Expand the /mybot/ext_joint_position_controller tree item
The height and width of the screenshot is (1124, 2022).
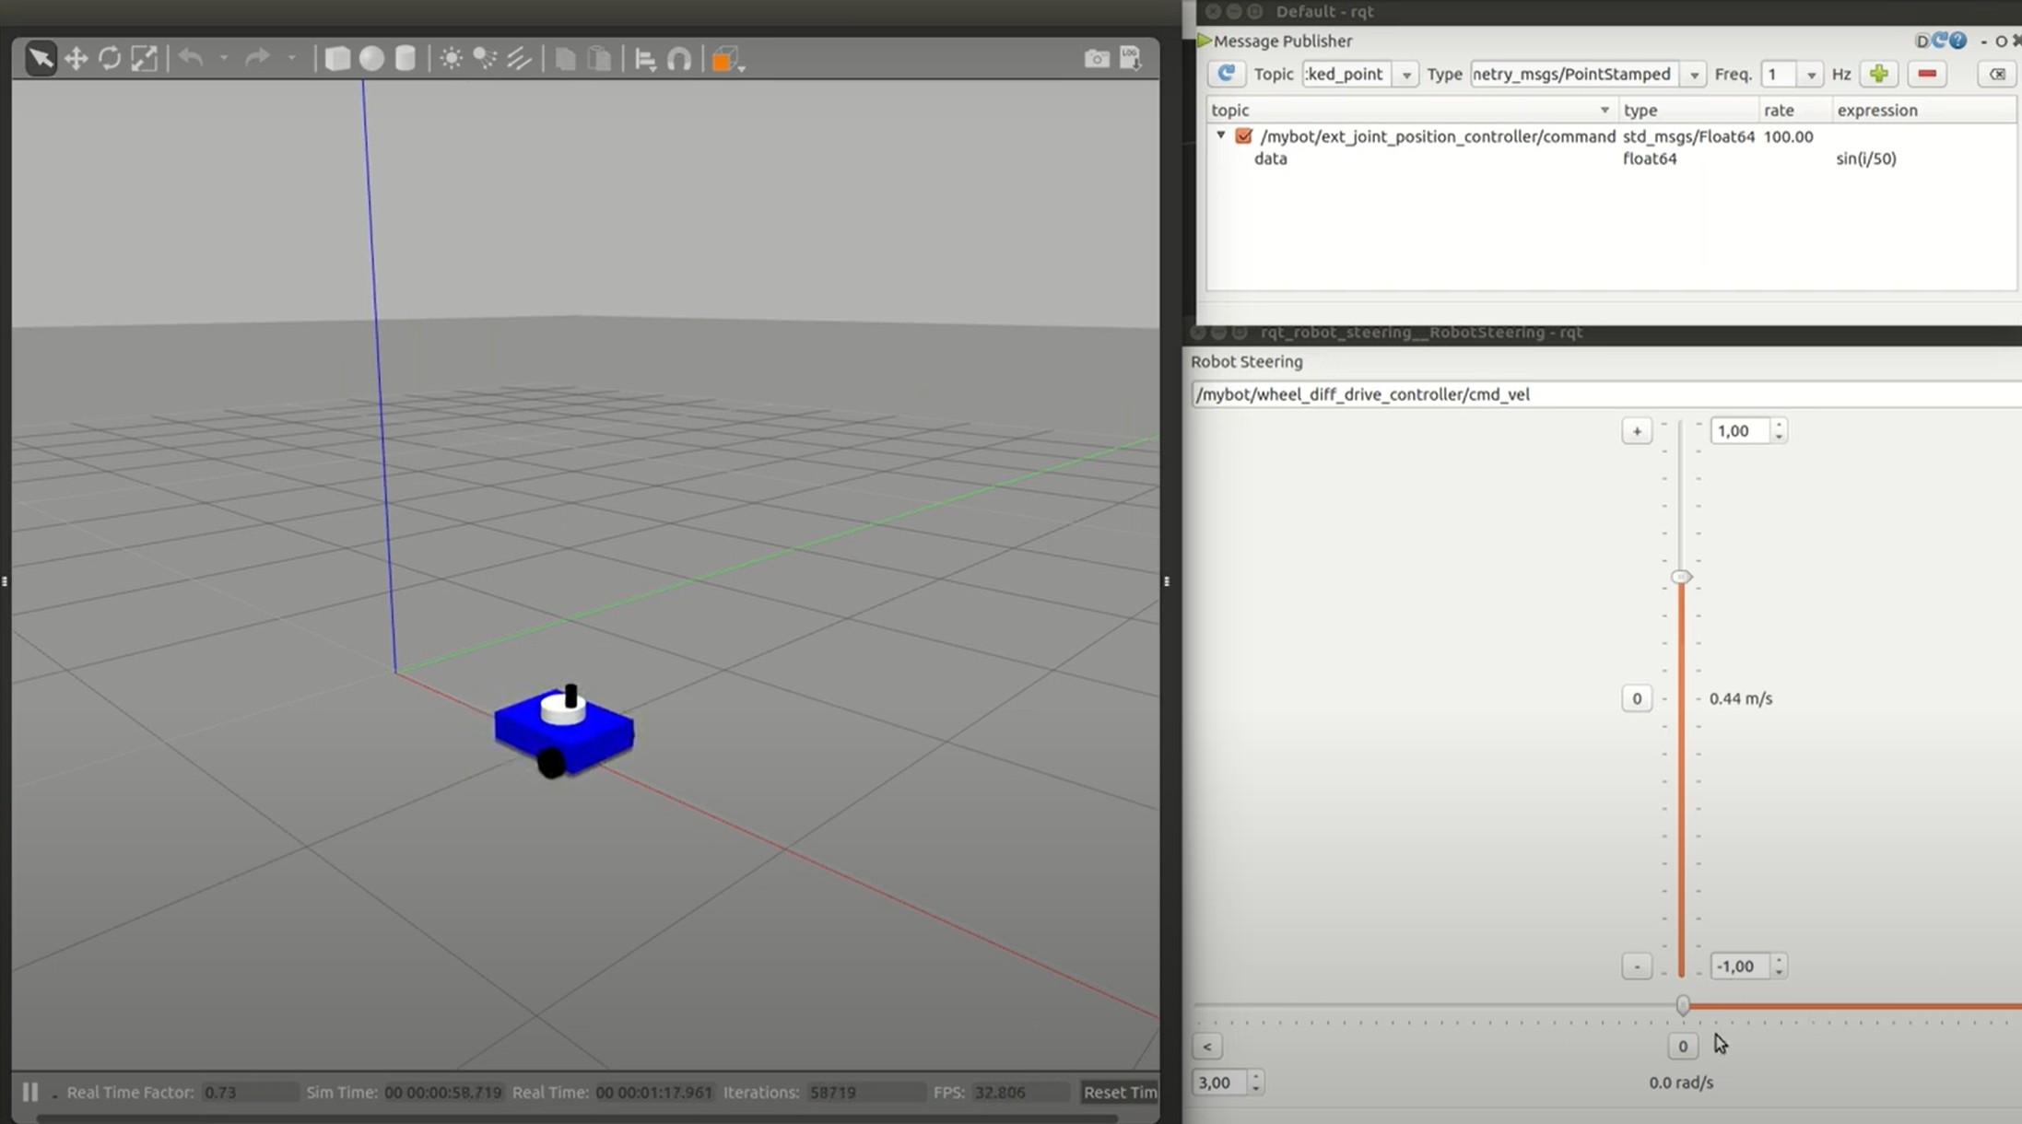click(1217, 135)
